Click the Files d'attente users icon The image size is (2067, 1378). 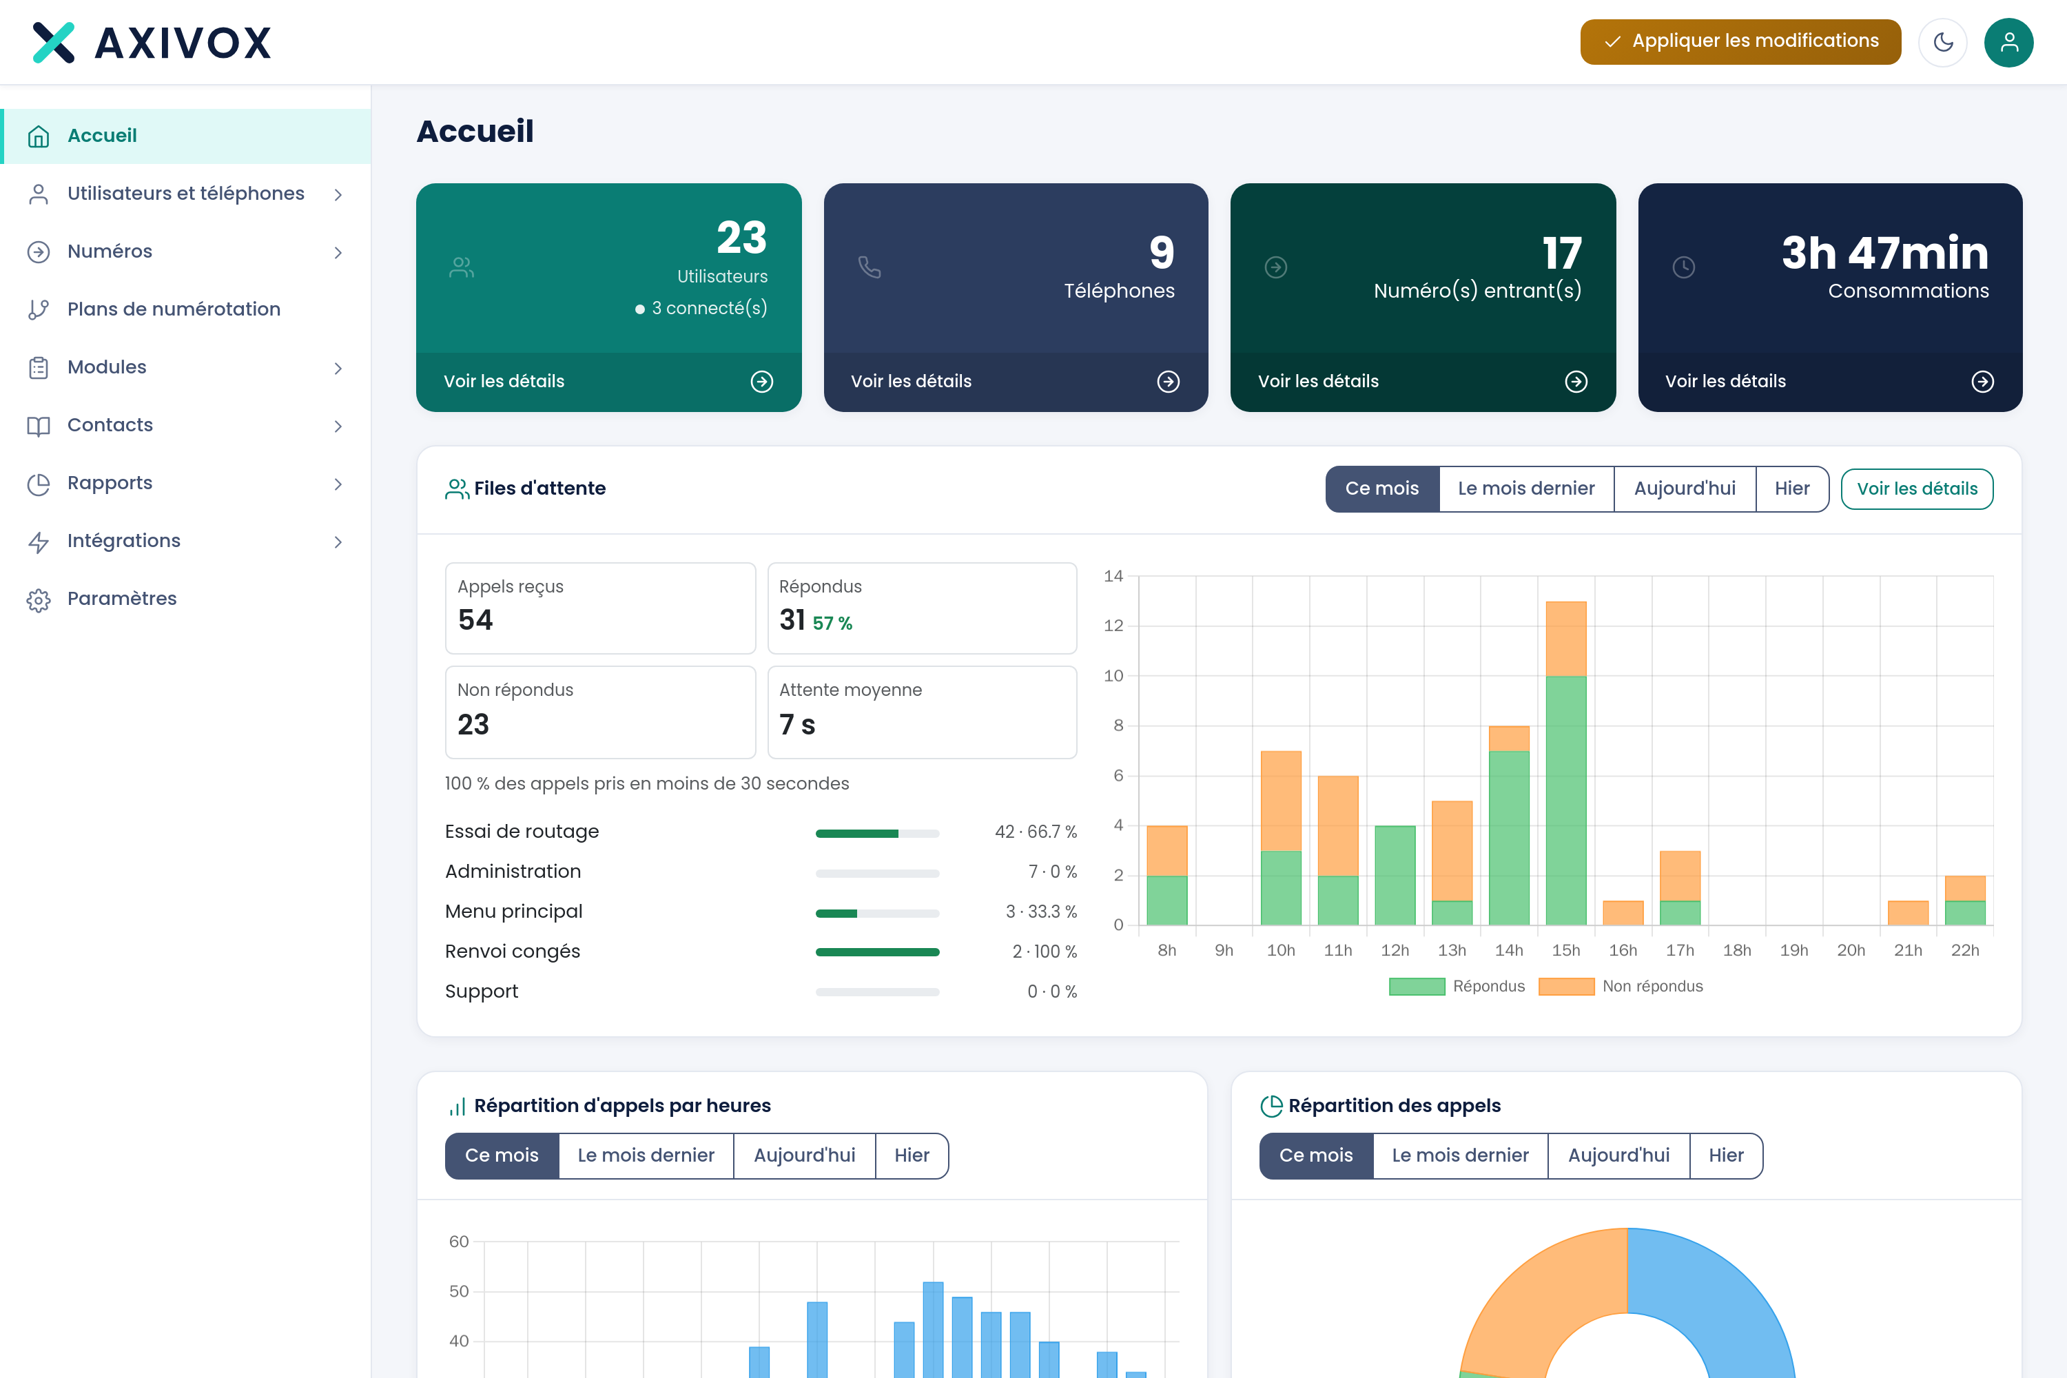(x=457, y=489)
